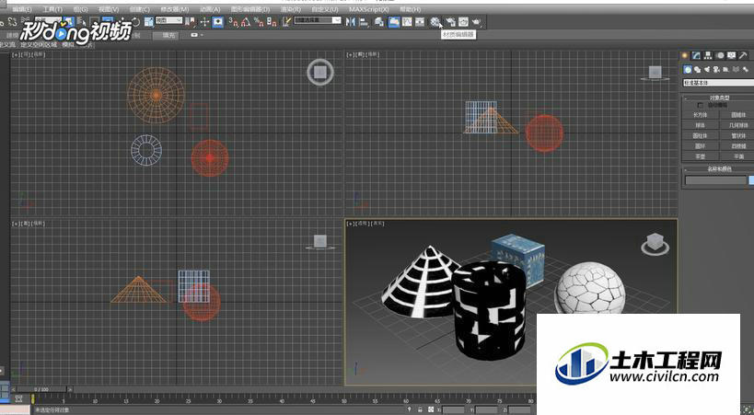Switch to the Modify panel tab
The image size is (754, 415).
click(696, 55)
